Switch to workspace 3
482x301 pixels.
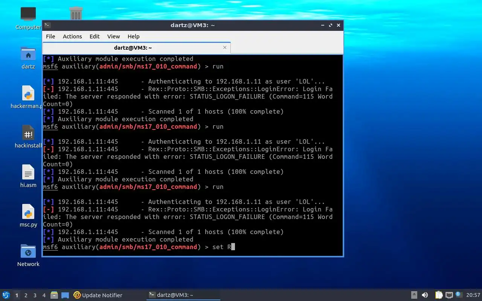(x=35, y=295)
